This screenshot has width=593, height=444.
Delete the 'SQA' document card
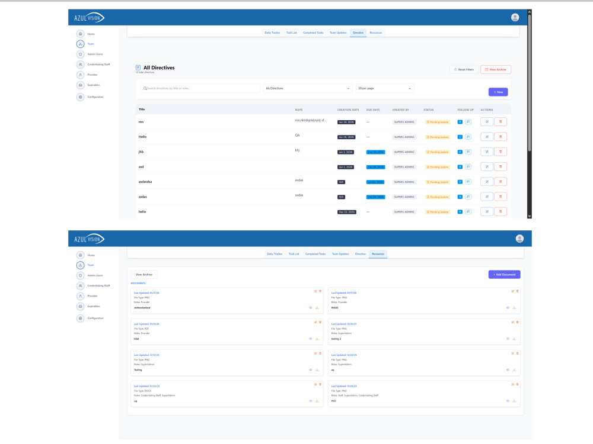(x=320, y=322)
